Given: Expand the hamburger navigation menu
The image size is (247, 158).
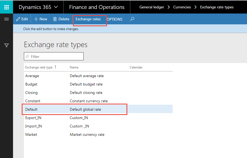Looking at the screenshot, I should (7, 19).
